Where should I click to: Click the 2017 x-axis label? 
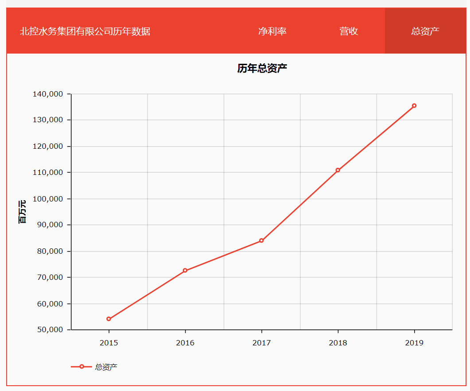pos(262,343)
